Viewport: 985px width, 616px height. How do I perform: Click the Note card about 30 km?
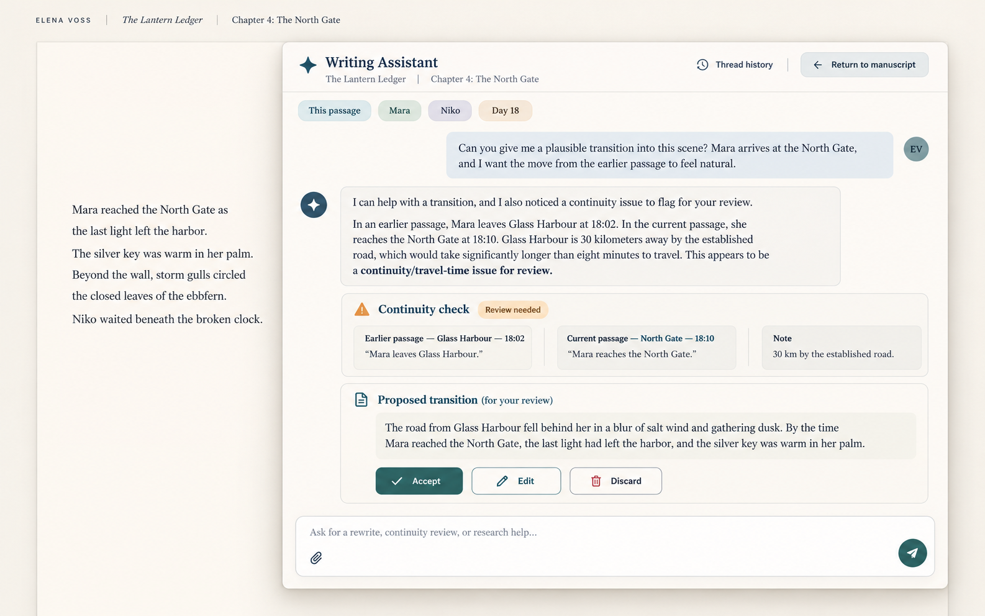coord(842,347)
